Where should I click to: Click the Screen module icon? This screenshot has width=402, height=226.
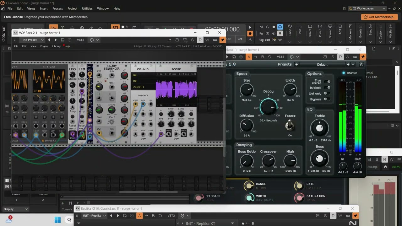tap(330, 26)
